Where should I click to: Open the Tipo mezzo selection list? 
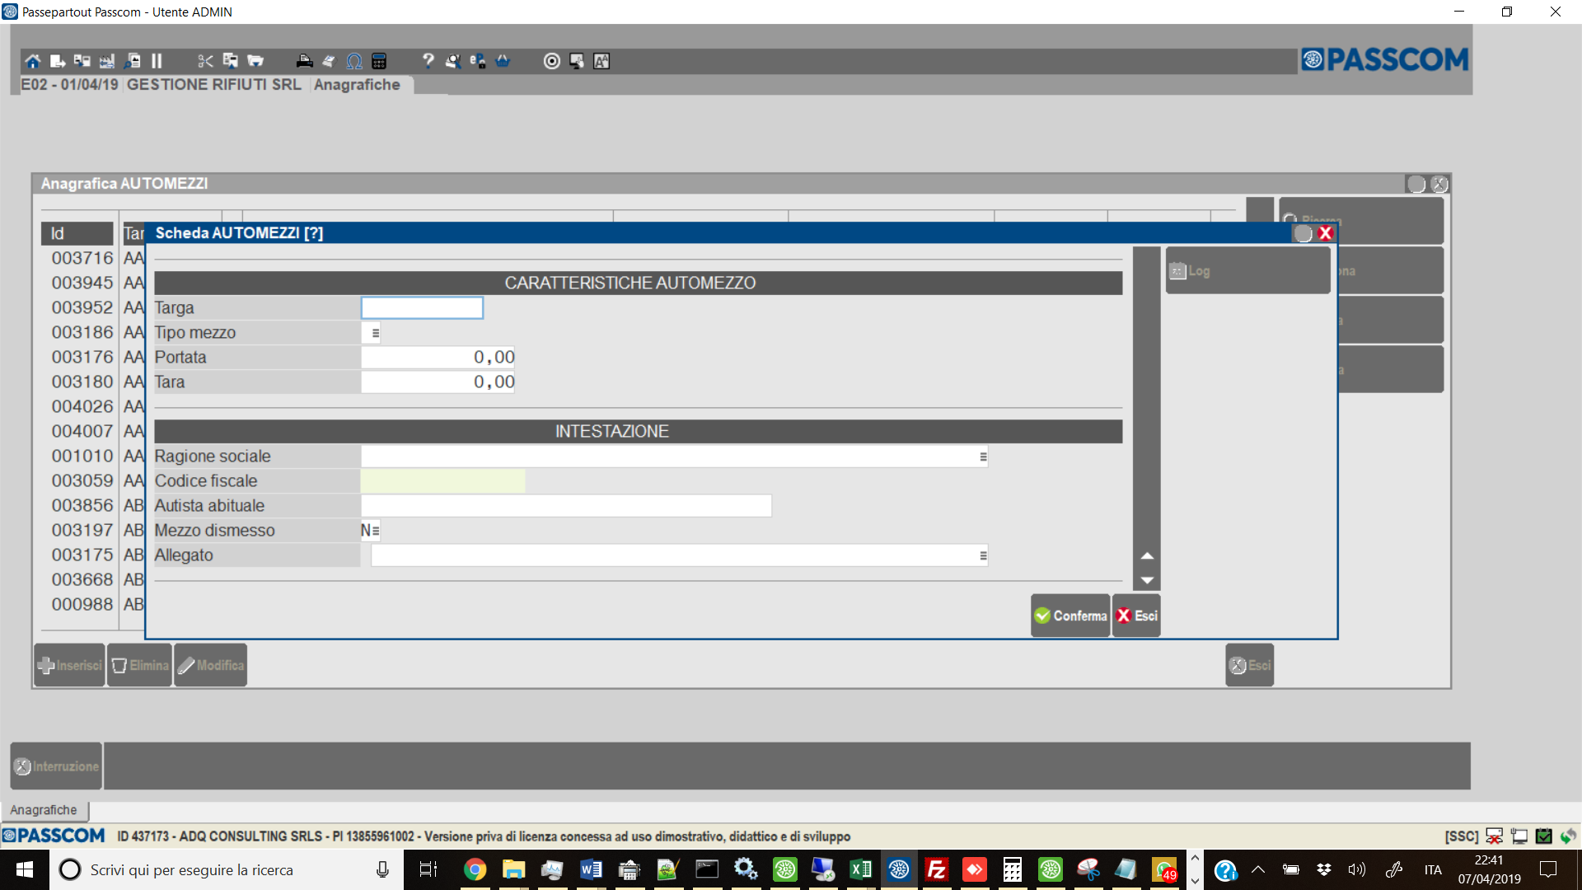click(x=375, y=333)
